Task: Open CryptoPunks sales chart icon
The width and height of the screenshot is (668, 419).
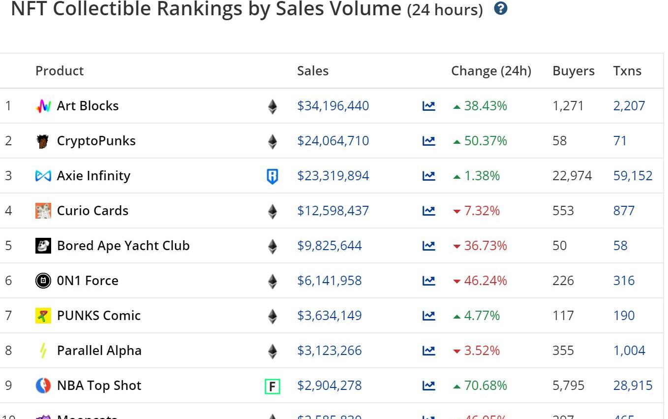Action: [429, 141]
